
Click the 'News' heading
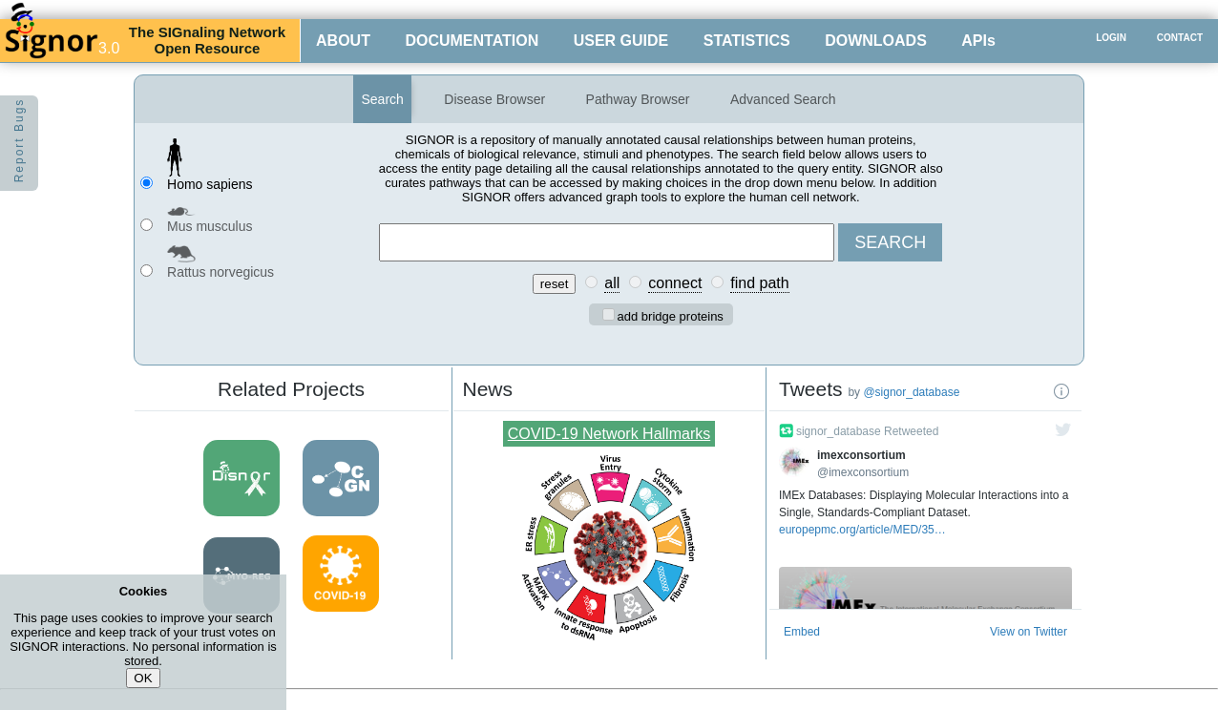[x=488, y=389]
